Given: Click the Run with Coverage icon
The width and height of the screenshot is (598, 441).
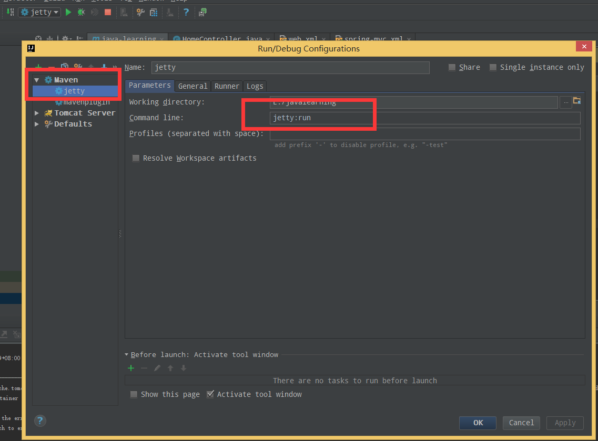Looking at the screenshot, I should point(94,12).
